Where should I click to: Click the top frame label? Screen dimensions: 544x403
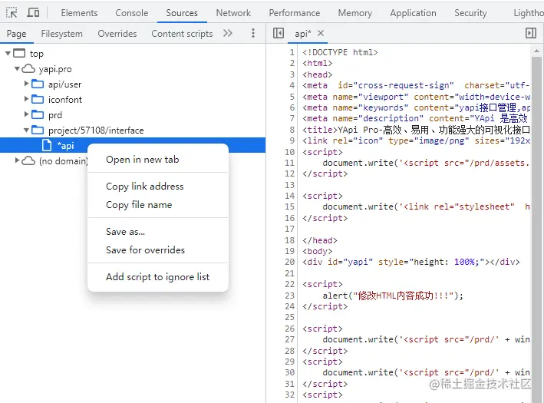pos(36,54)
